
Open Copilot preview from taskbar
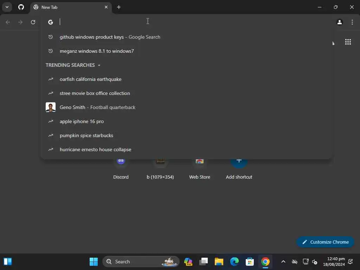pyautogui.click(x=188, y=262)
